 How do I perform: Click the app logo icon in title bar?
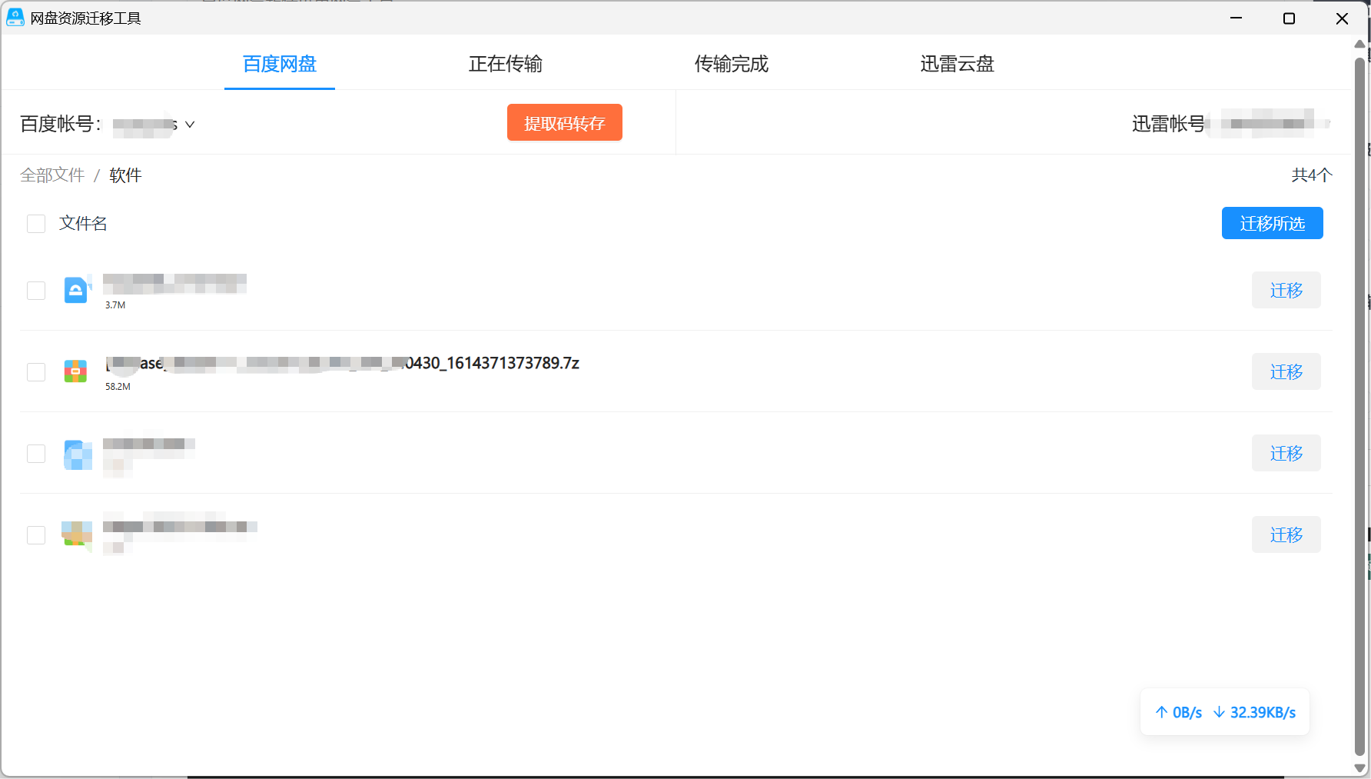pyautogui.click(x=15, y=18)
